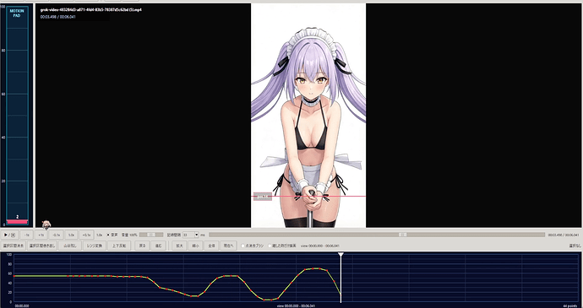Step forward with the +1s button
Viewport: 583px width, 308px height.
point(41,235)
